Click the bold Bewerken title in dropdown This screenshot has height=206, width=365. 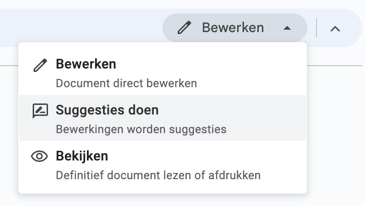(86, 64)
